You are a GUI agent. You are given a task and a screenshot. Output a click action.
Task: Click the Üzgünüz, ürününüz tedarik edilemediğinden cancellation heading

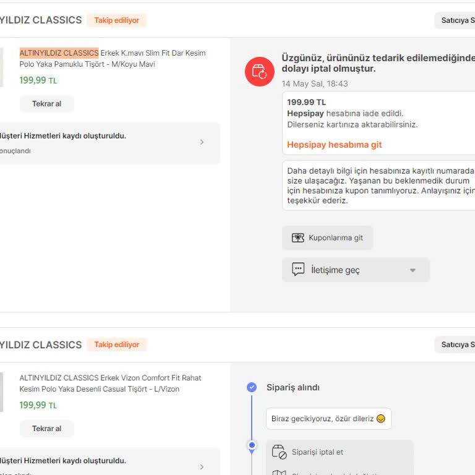[x=379, y=63]
